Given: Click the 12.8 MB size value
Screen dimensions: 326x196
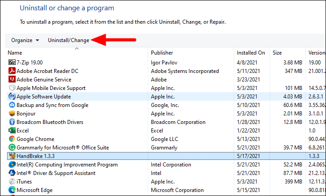Looking at the screenshot, I should pos(293,122).
